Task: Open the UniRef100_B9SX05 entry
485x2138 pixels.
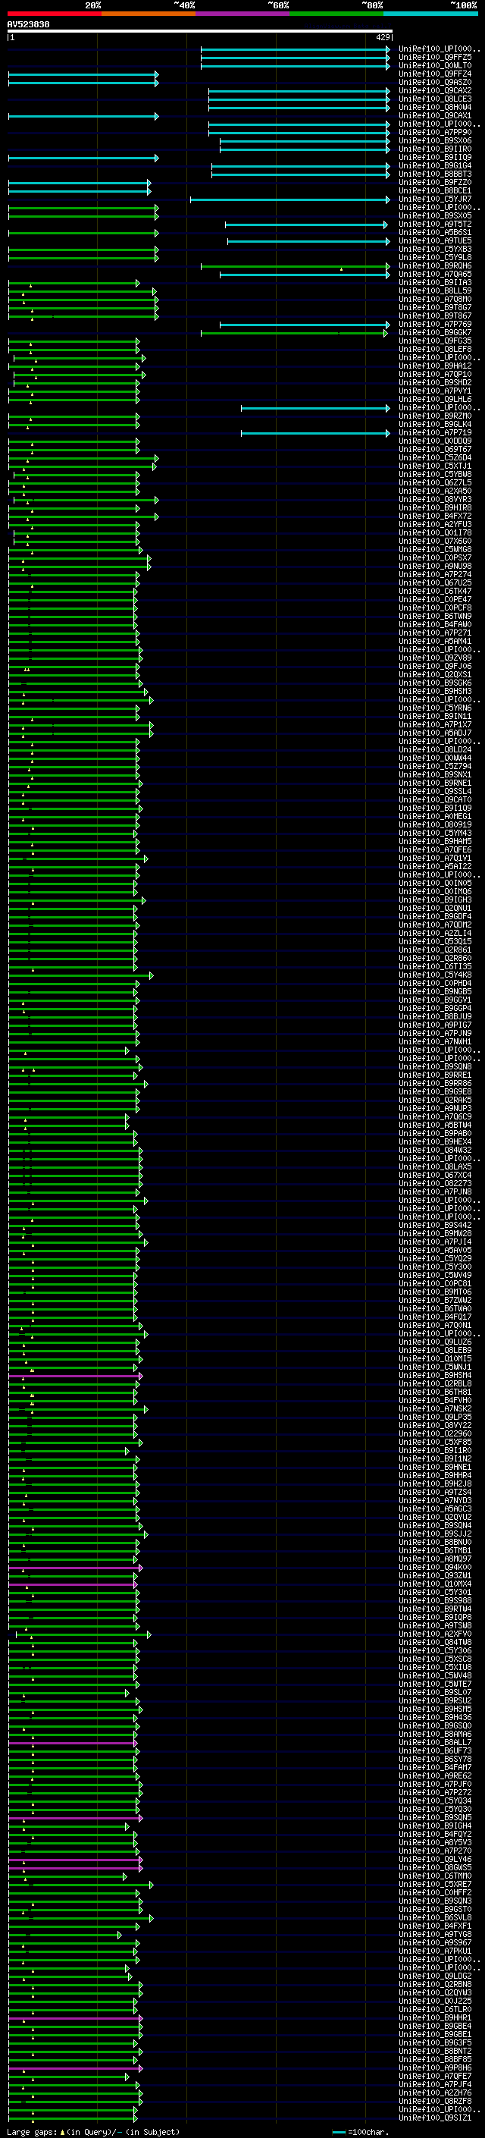Action: tap(435, 216)
